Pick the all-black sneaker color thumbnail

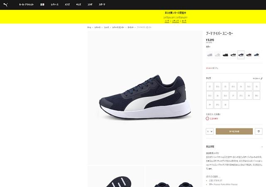pos(225,55)
